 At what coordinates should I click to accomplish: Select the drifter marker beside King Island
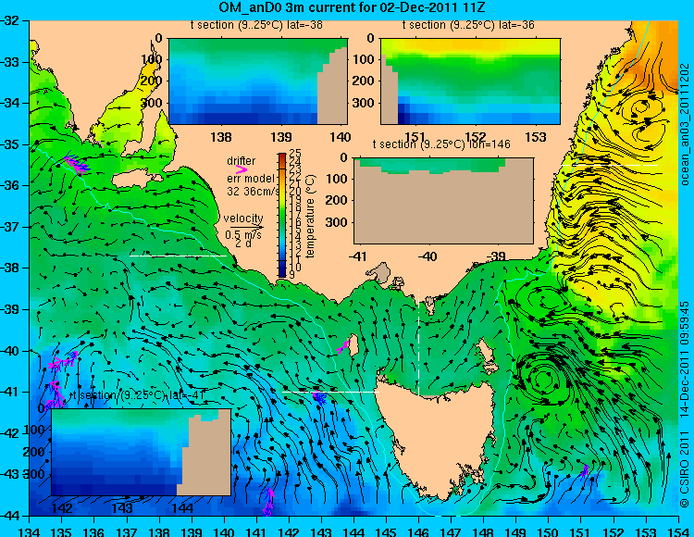[343, 347]
